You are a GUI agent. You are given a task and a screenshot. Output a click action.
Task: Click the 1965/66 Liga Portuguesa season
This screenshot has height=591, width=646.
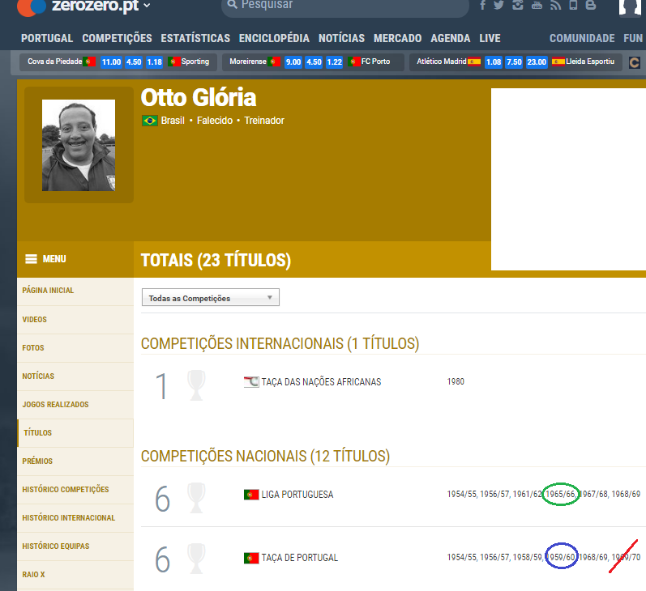[x=560, y=495]
